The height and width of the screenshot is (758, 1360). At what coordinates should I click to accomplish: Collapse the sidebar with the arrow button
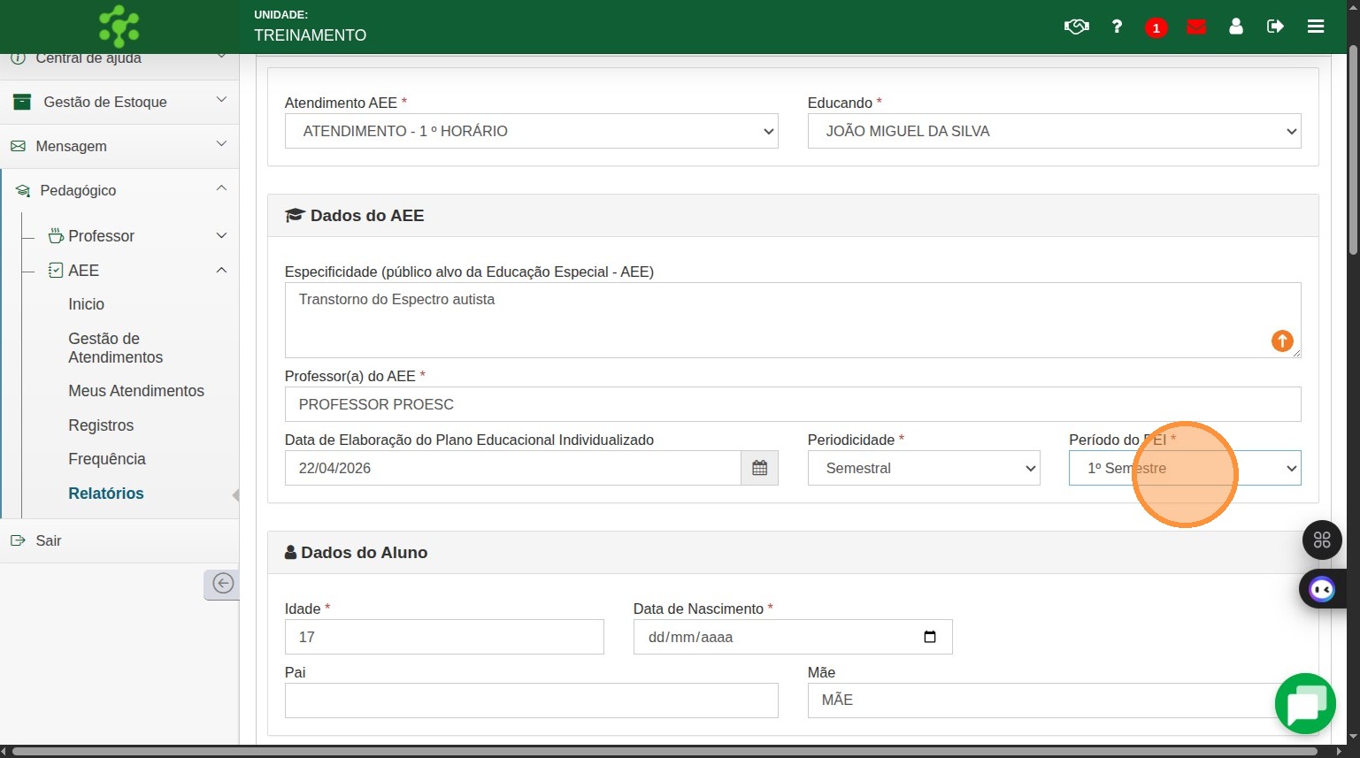222,584
